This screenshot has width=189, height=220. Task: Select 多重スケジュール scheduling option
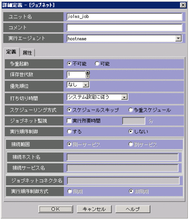pyautogui.click(x=130, y=110)
